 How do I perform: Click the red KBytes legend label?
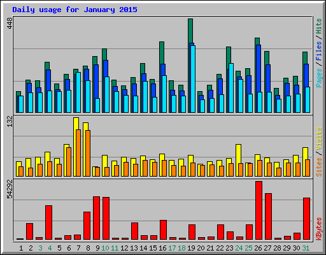click(x=318, y=229)
